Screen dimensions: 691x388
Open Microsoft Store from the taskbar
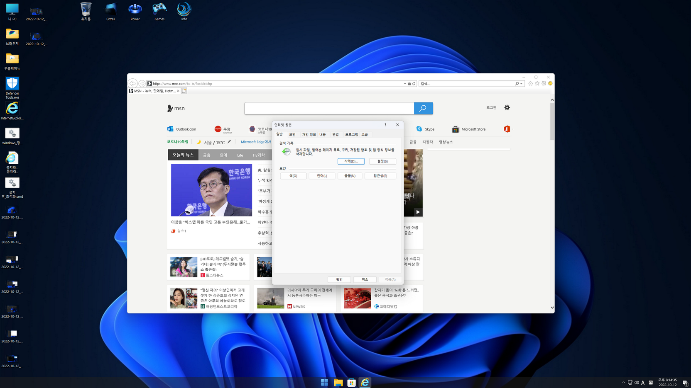click(x=352, y=383)
